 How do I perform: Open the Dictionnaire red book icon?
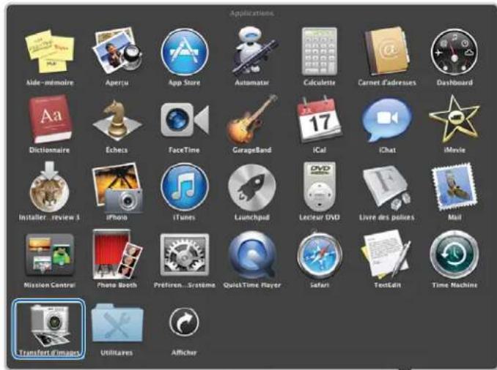pos(49,119)
